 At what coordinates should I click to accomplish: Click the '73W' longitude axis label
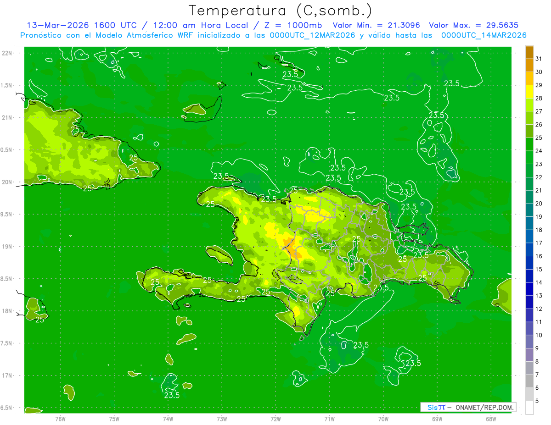click(222, 419)
